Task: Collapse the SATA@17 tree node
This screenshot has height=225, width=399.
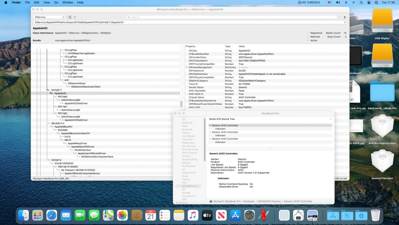Action: [49, 90]
